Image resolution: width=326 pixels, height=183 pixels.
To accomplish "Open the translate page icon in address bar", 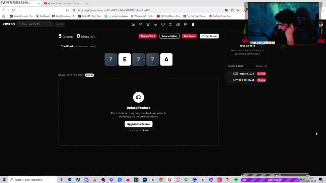I will (226, 10).
